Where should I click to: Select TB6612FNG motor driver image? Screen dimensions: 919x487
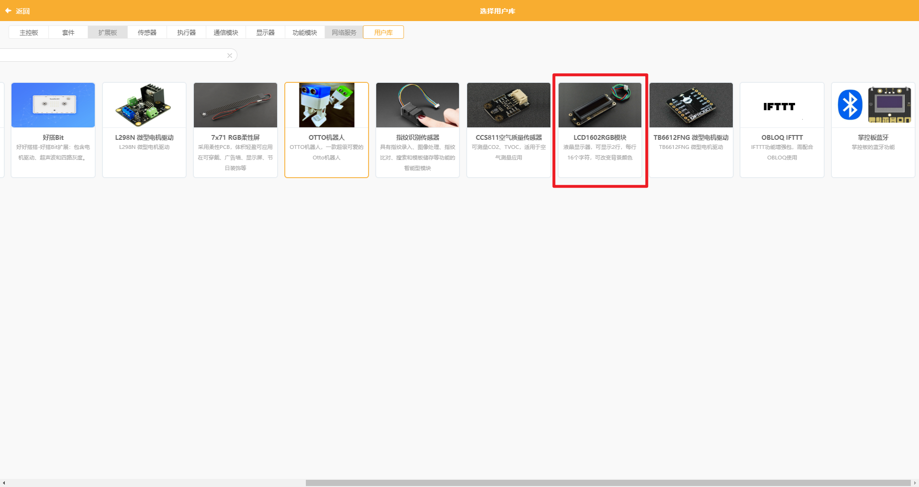(691, 105)
